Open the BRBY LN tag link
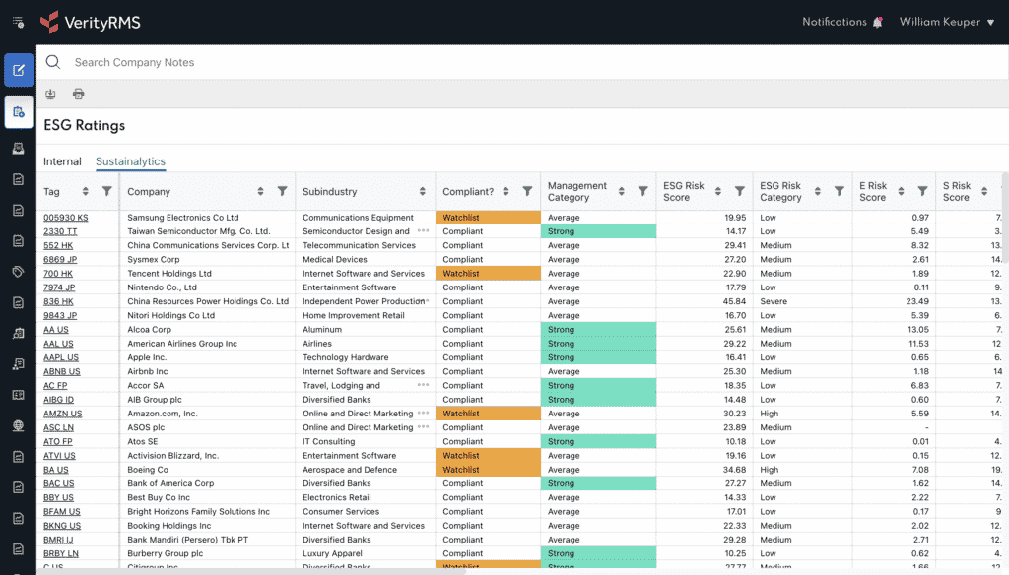 (61, 553)
